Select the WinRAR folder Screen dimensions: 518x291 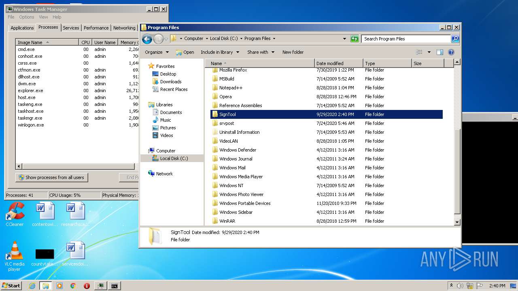[x=327, y=221]
